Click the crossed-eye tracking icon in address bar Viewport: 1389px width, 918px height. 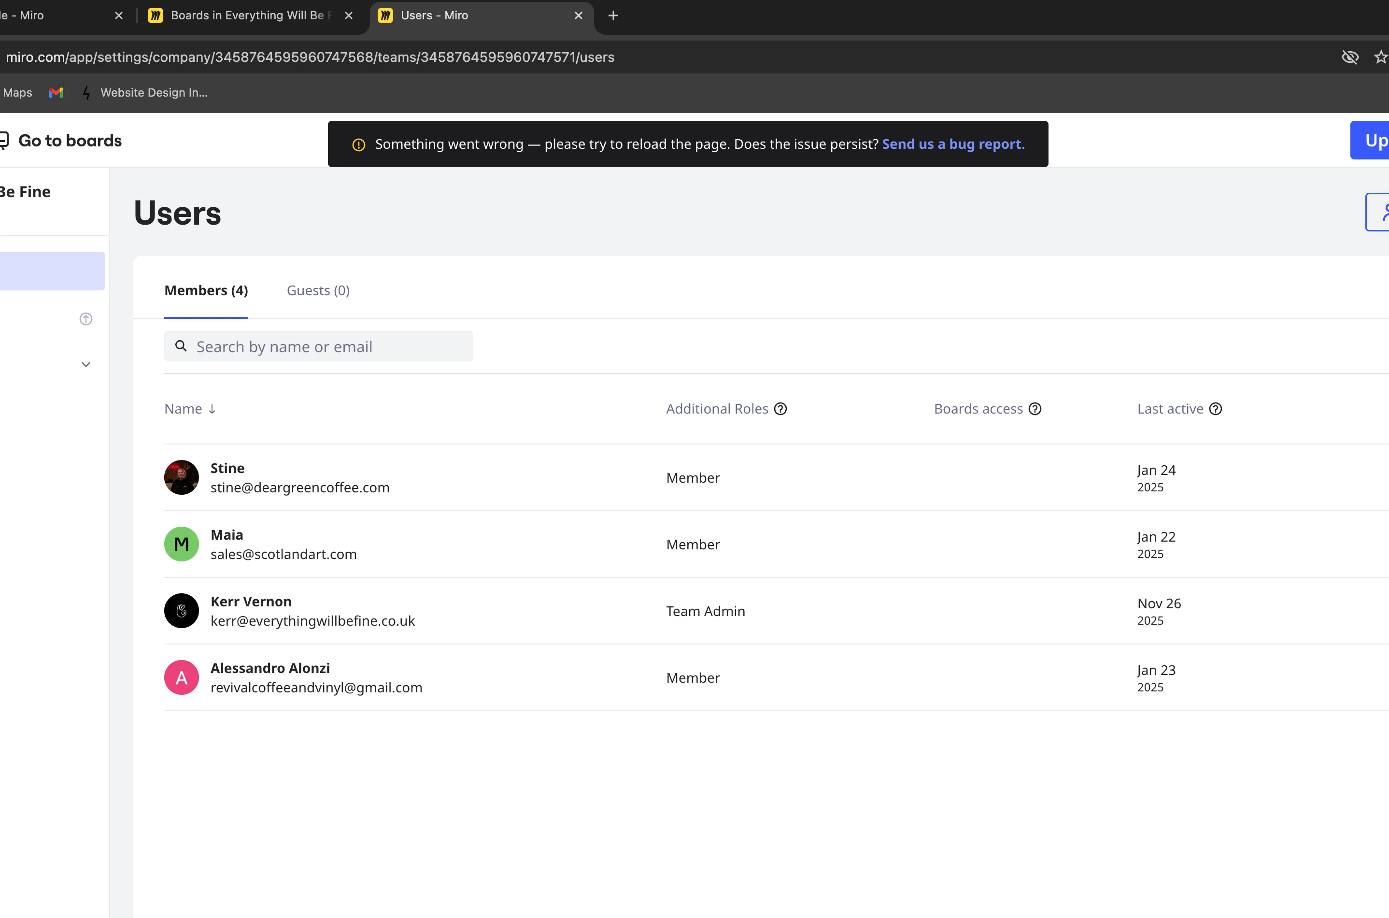(x=1349, y=57)
